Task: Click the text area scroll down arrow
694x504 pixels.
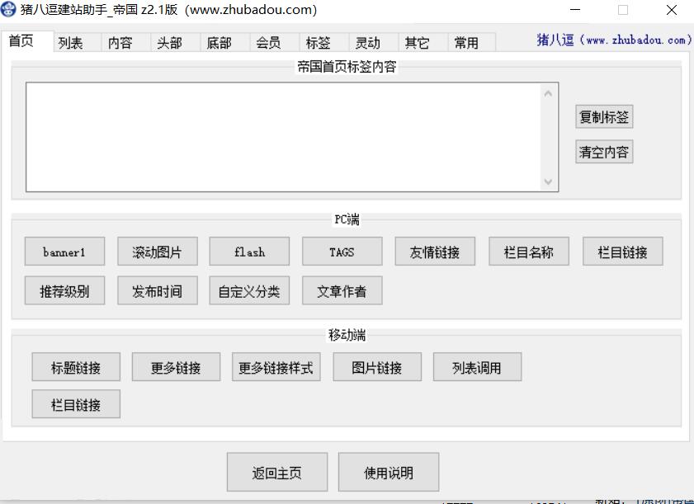Action: (x=549, y=181)
